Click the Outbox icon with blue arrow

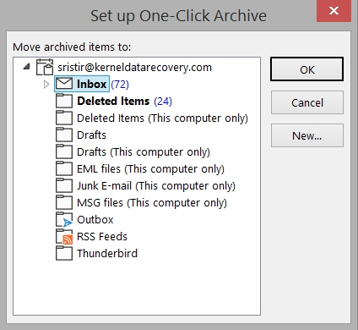[64, 220]
